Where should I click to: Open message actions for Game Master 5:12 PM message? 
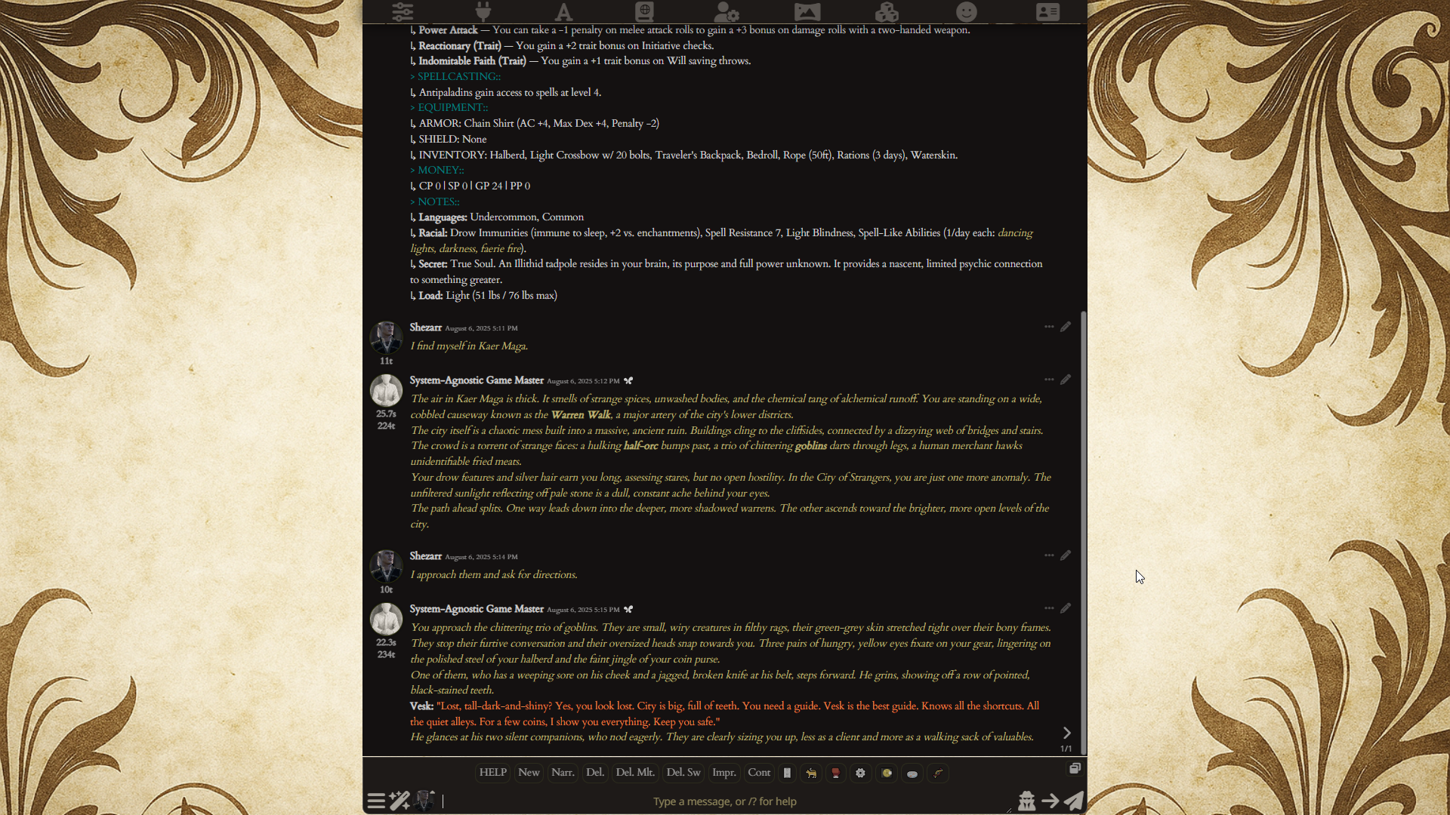tap(1049, 380)
